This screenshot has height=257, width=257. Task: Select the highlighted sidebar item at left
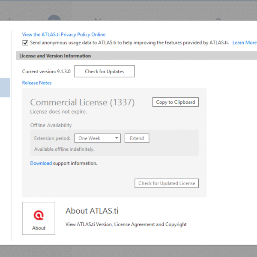[x=5, y=88]
